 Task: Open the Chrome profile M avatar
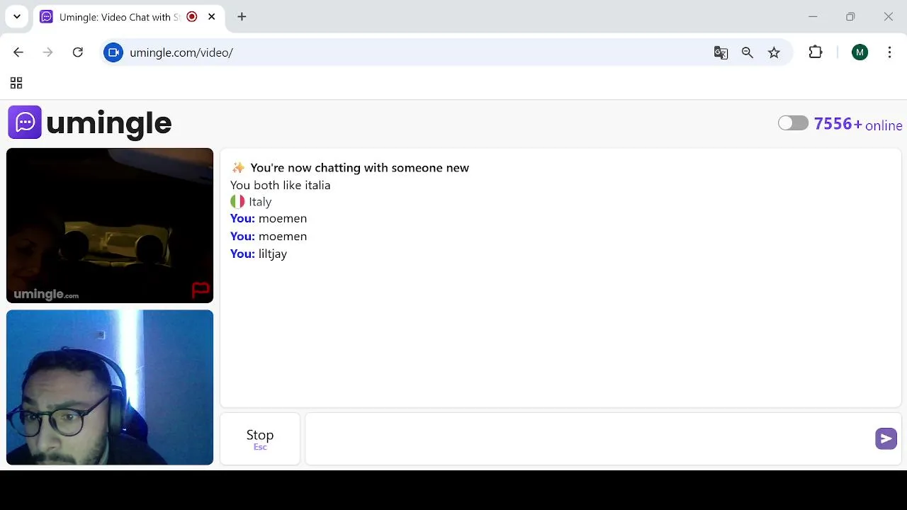860,52
